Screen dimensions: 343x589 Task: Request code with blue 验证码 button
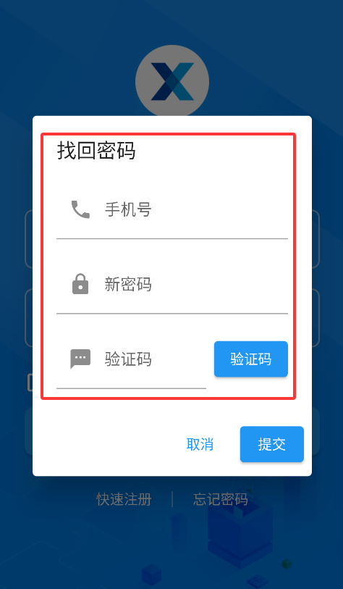pyautogui.click(x=251, y=359)
